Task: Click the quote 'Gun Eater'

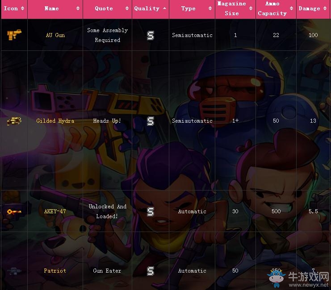Action: 107,271
